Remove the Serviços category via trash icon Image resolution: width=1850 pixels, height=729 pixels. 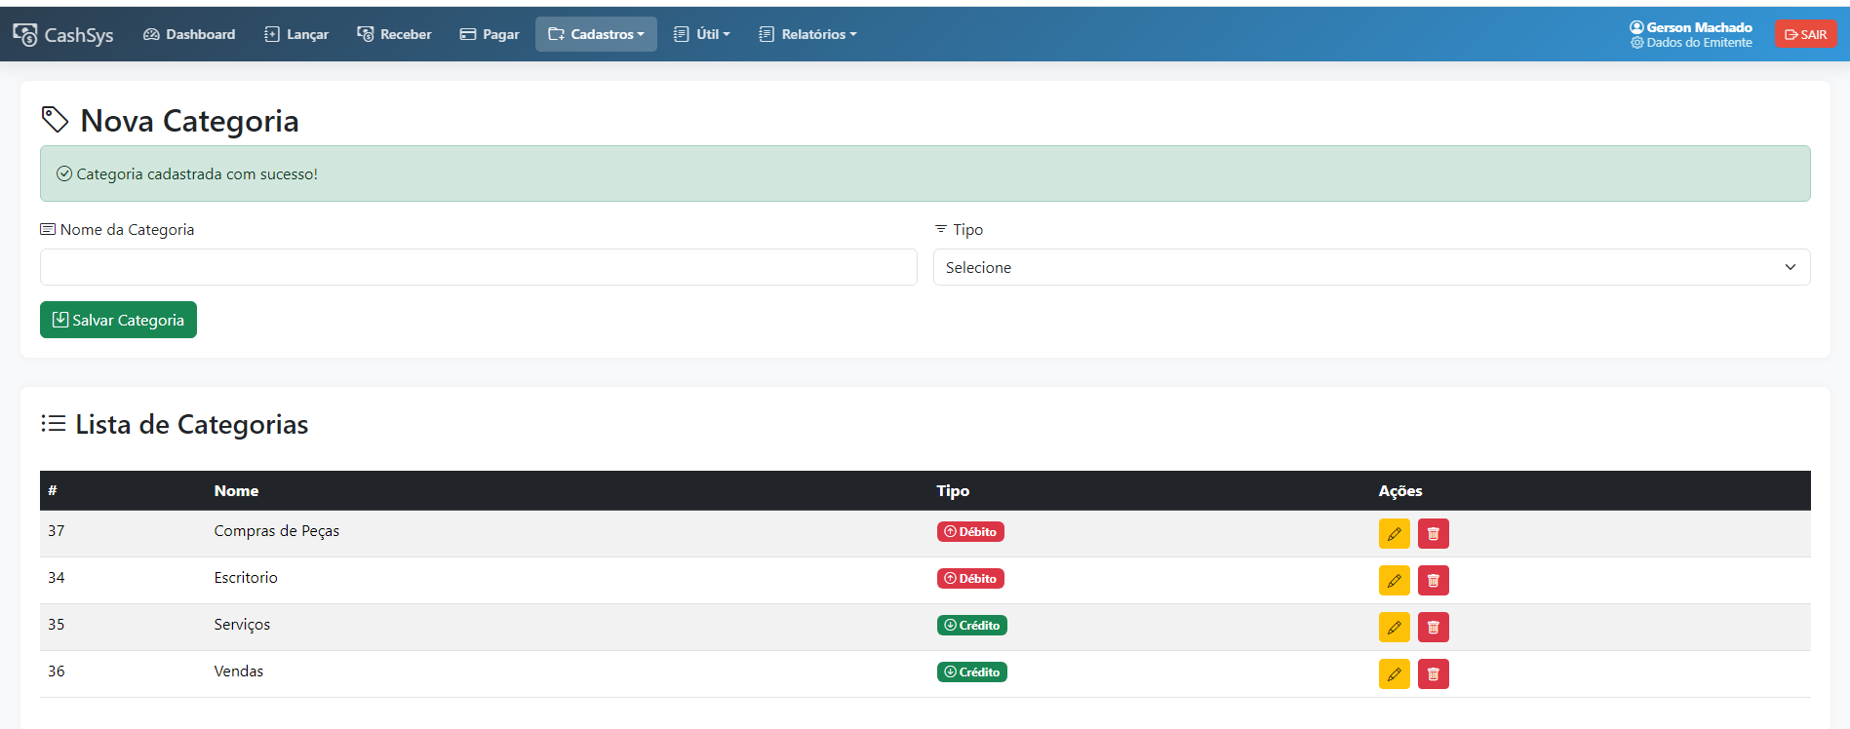pos(1433,627)
